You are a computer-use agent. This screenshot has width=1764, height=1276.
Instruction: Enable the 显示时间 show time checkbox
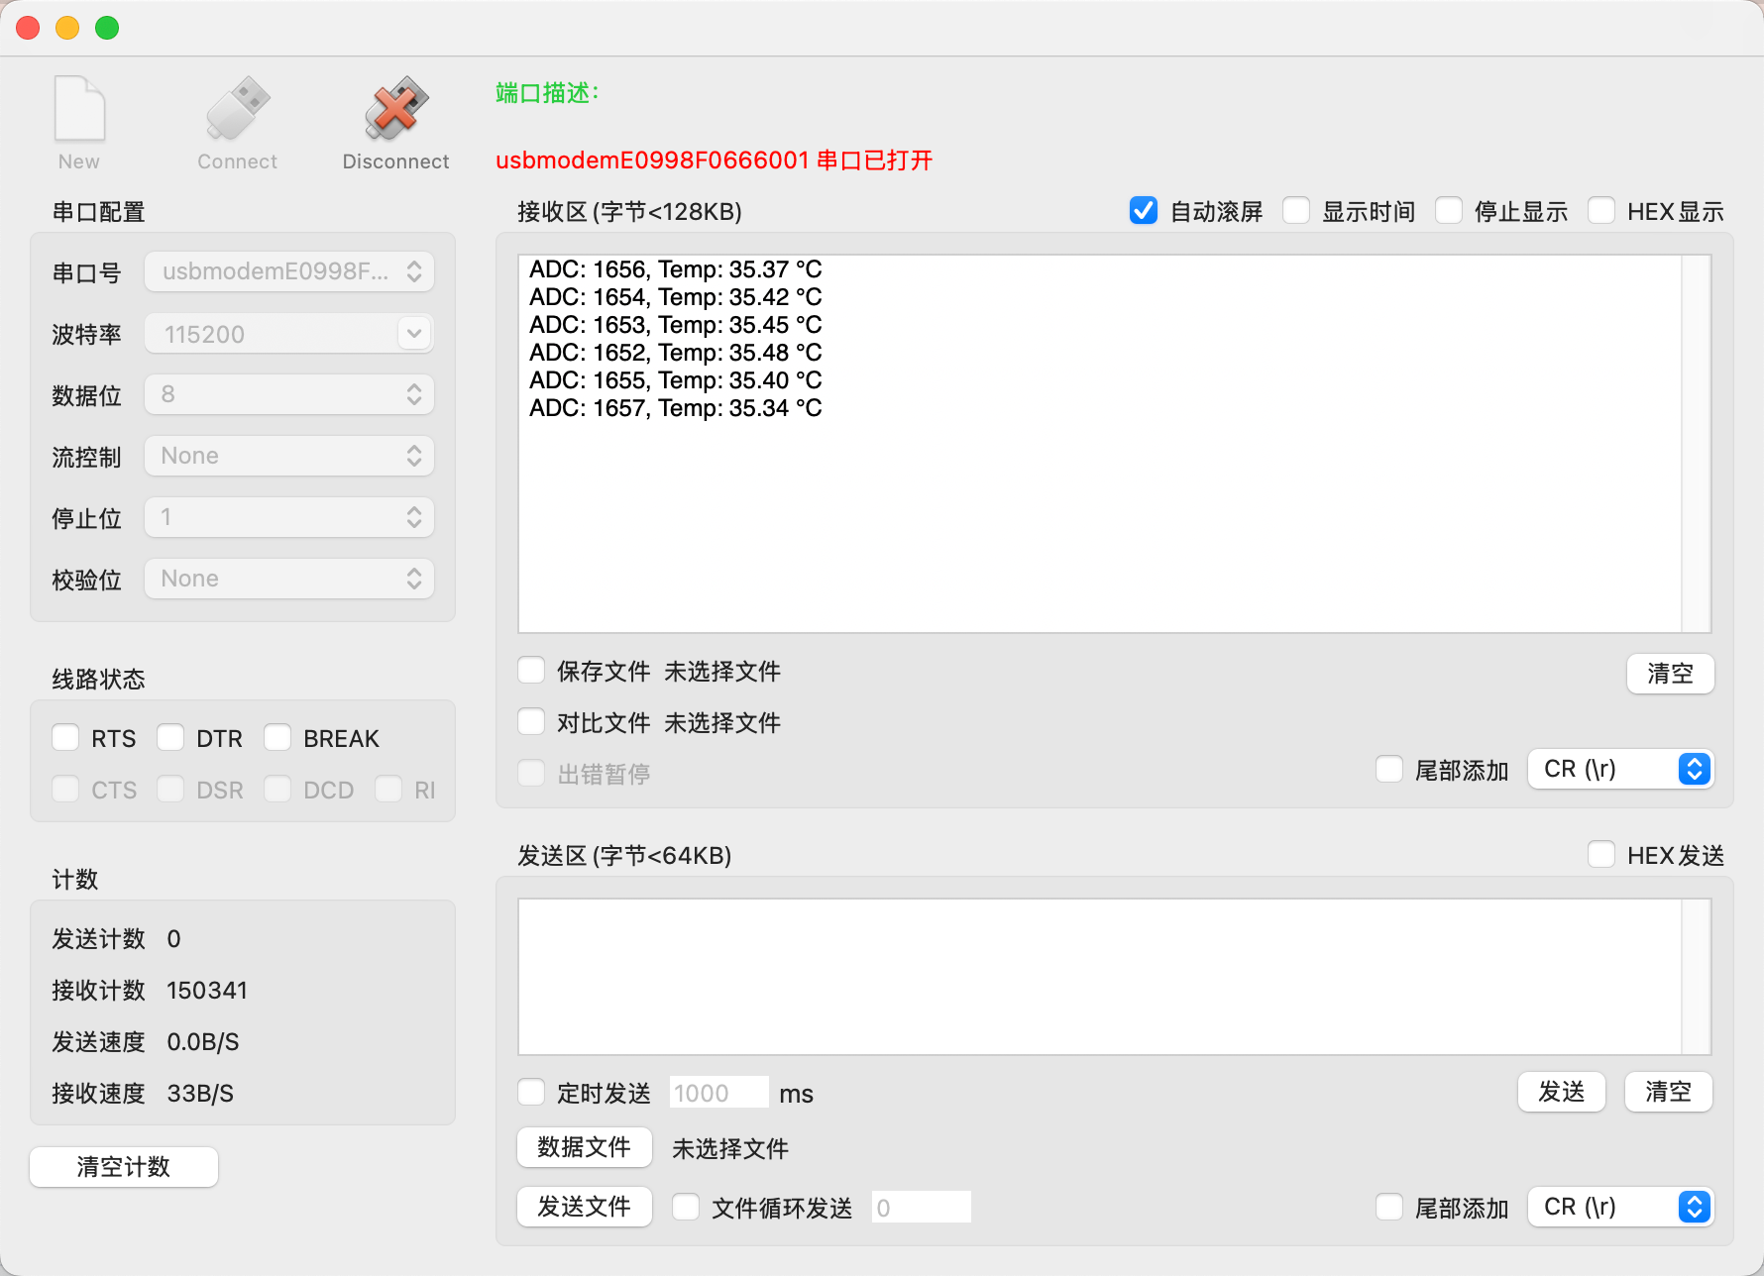click(1296, 211)
